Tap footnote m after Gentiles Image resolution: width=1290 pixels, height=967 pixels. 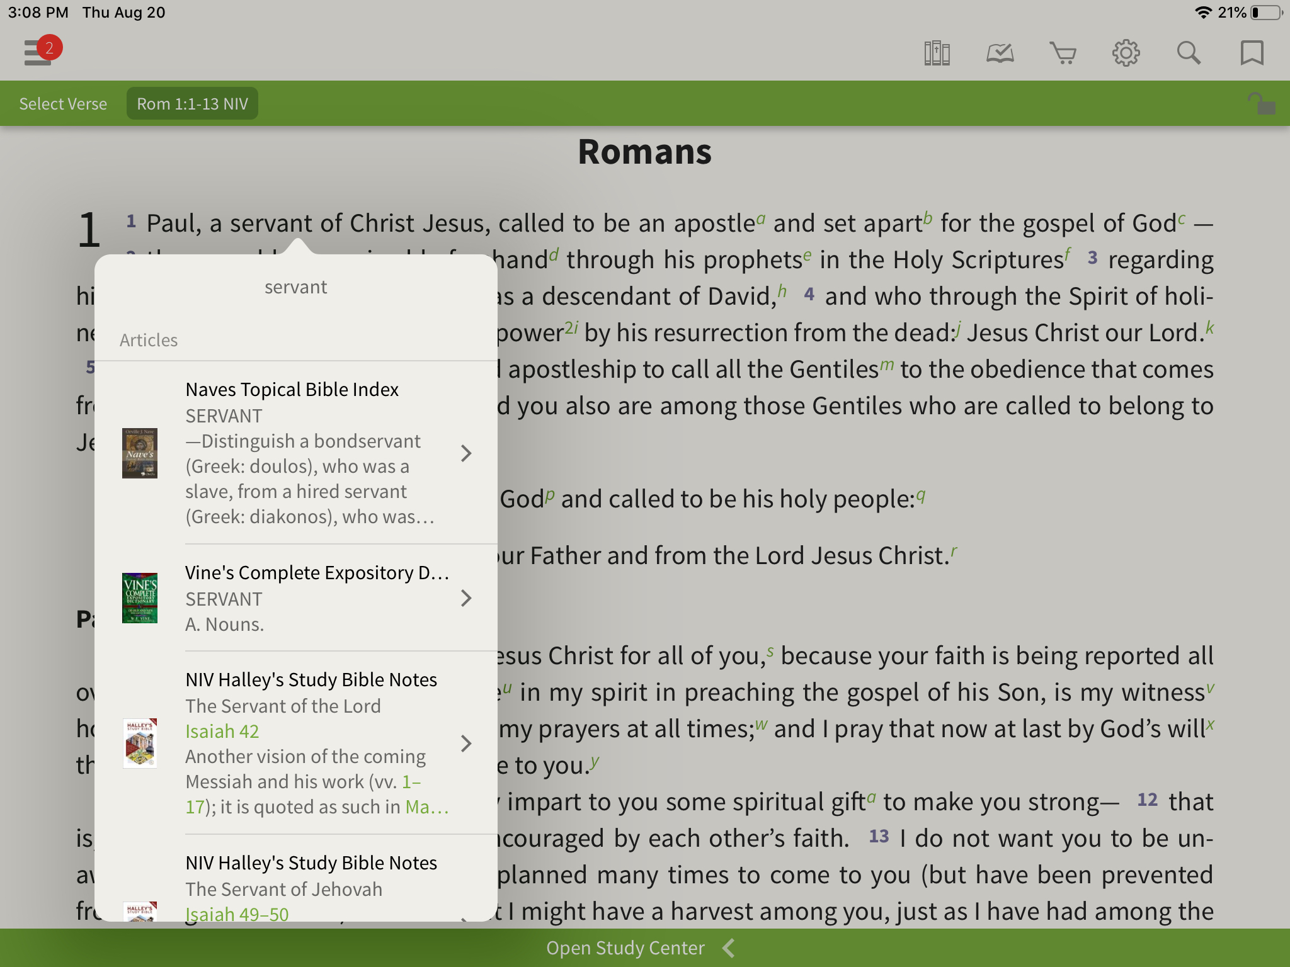887,365
